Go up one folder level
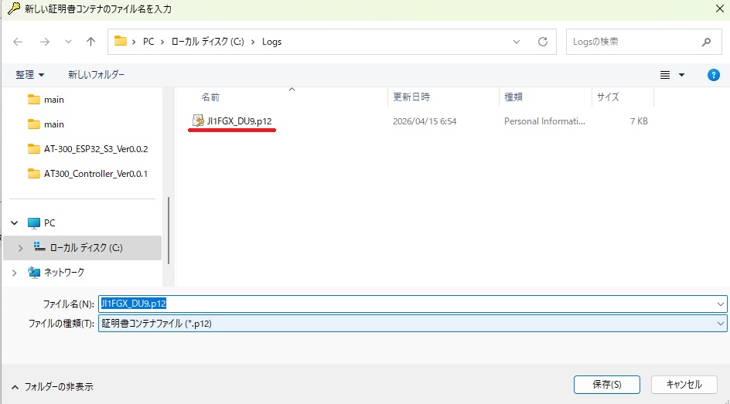730x404 pixels. point(90,42)
